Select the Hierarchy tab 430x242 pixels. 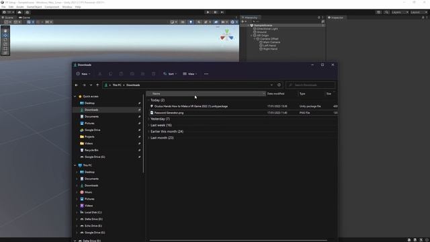click(249, 17)
